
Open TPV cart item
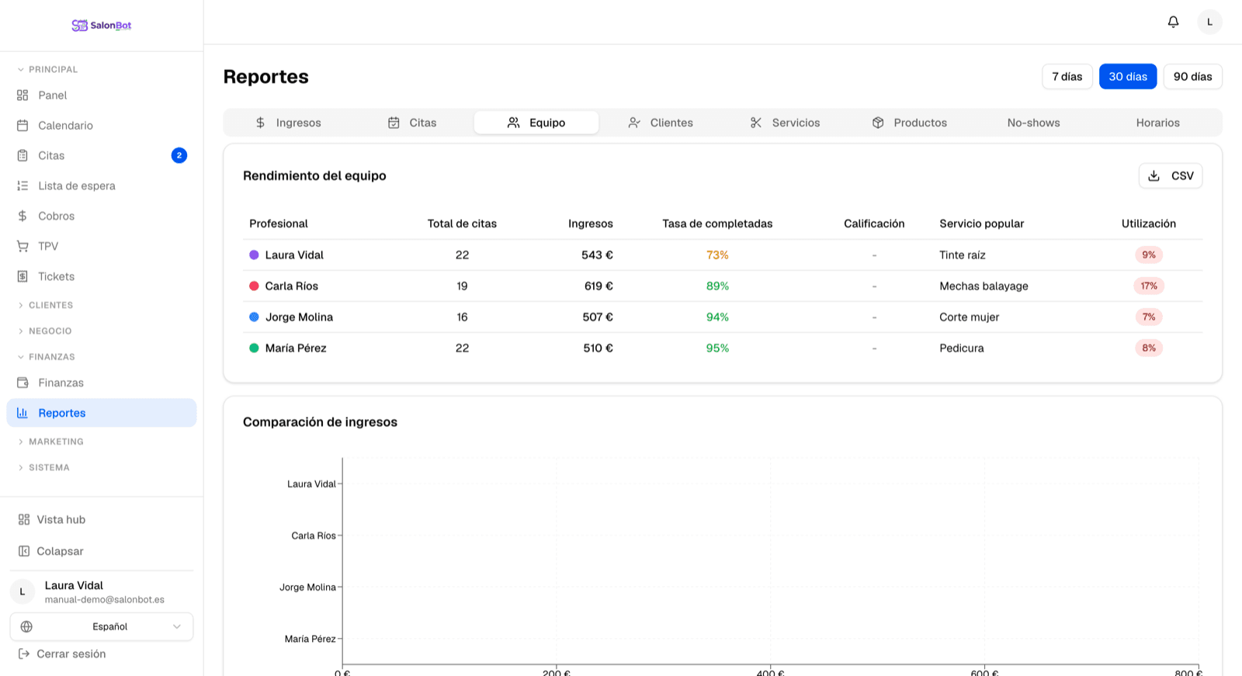pos(102,247)
